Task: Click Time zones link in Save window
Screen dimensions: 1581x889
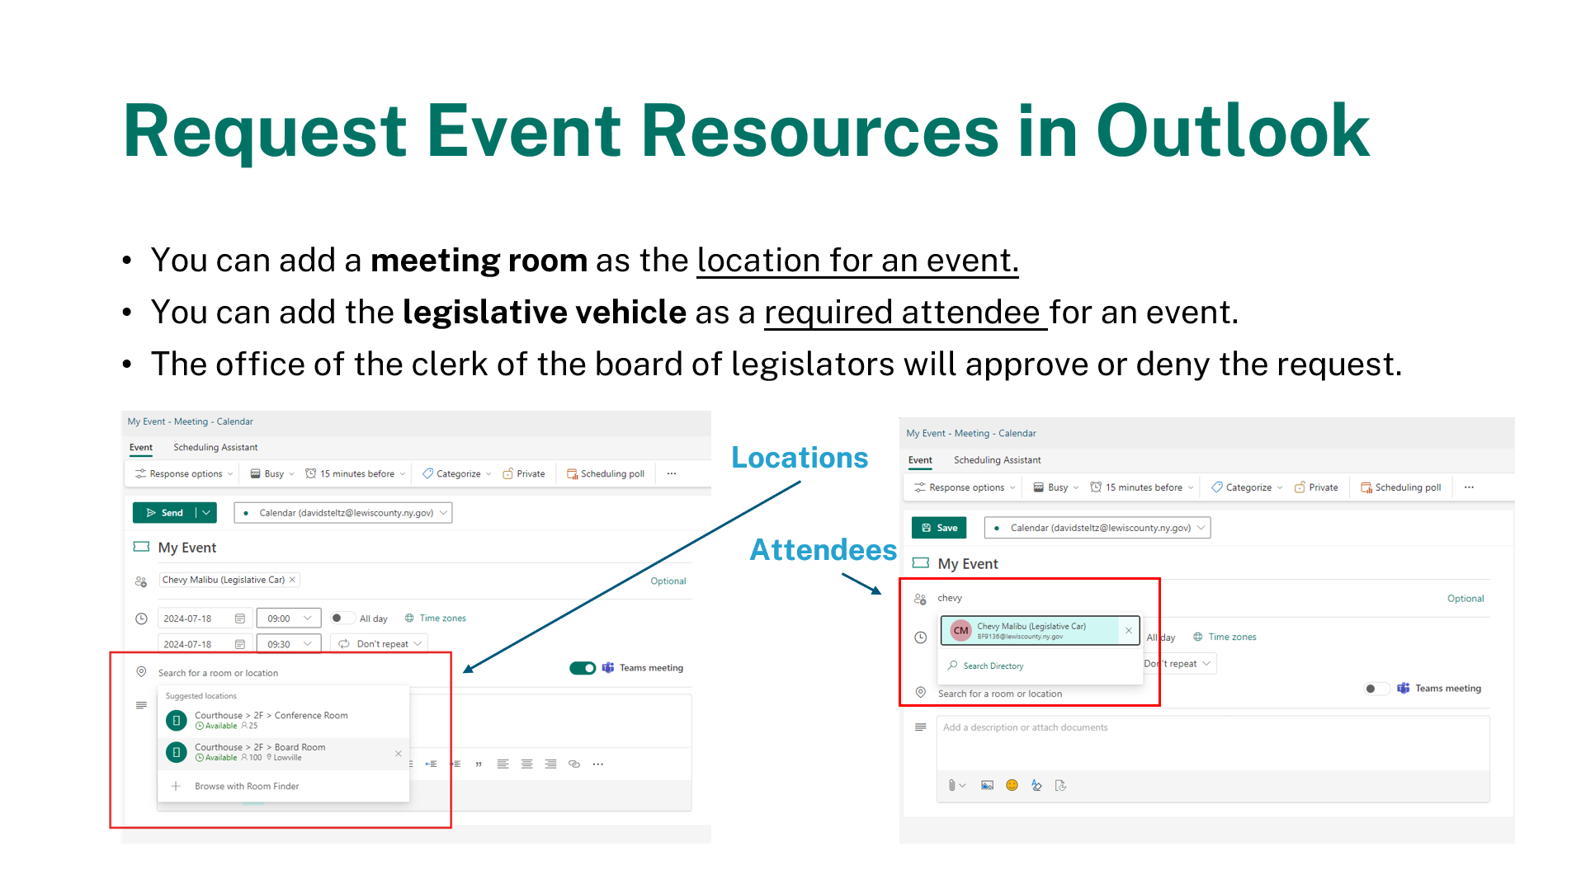Action: coord(1225,637)
